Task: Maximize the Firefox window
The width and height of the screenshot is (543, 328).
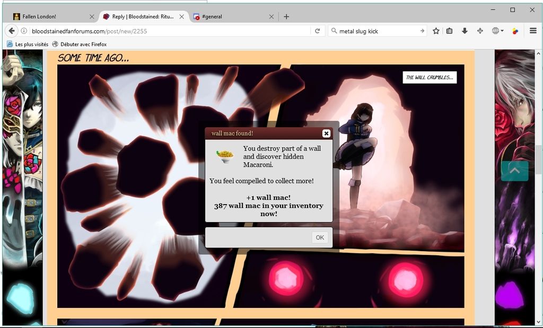Action: 513,10
